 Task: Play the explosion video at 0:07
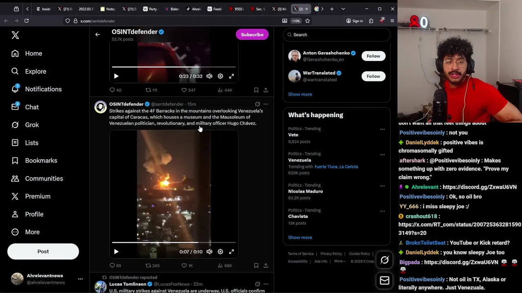(x=116, y=251)
